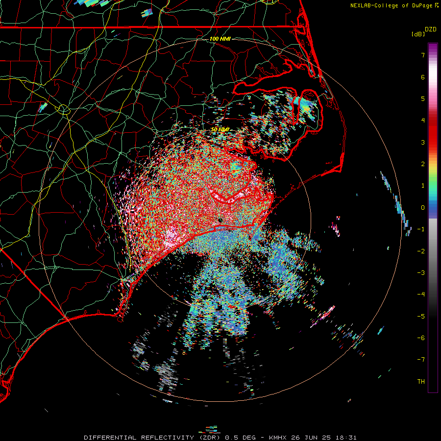Image resolution: width=441 pixels, height=441 pixels.
Task: Click the -6 value on the dB scale
Action: pyautogui.click(x=421, y=338)
